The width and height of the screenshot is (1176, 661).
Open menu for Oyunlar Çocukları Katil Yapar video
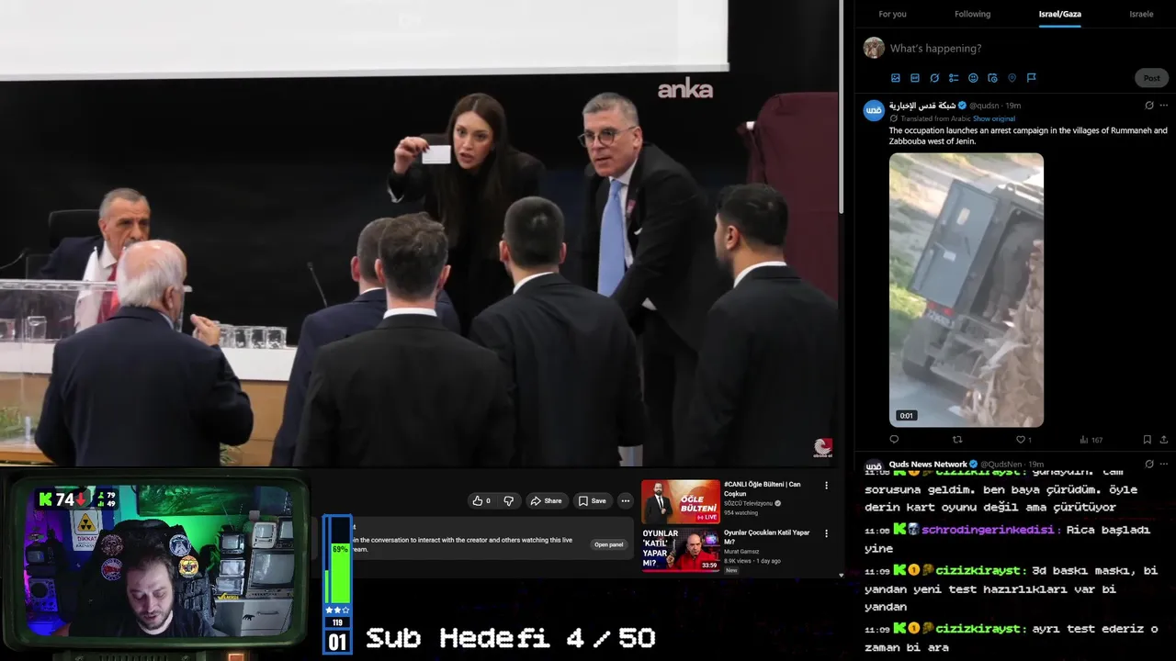826,533
